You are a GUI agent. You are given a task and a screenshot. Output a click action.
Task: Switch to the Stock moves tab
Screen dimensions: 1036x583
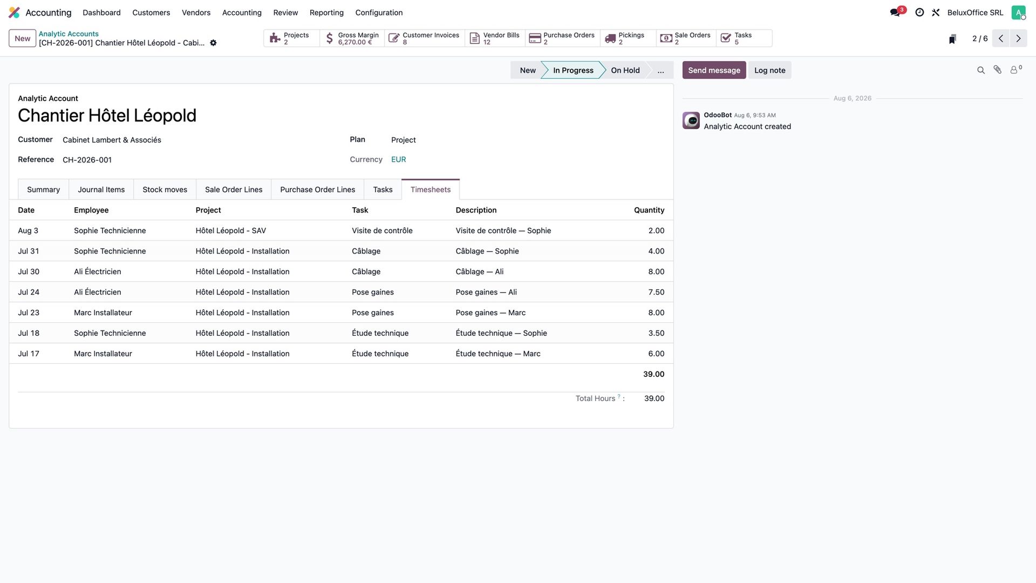pos(165,189)
